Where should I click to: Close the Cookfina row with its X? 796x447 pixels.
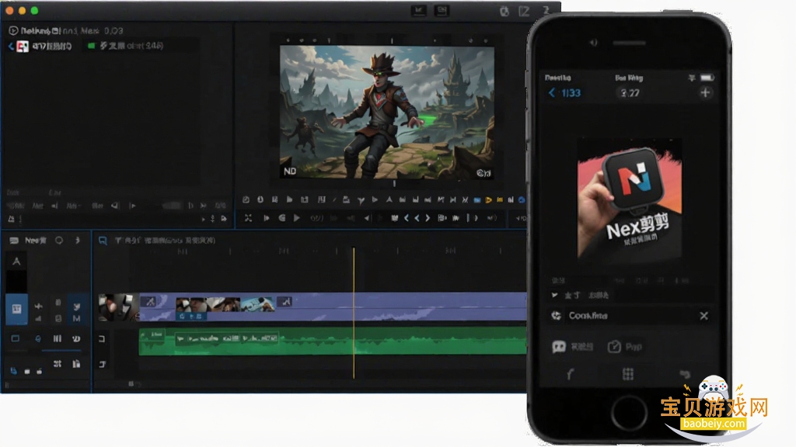tap(703, 316)
